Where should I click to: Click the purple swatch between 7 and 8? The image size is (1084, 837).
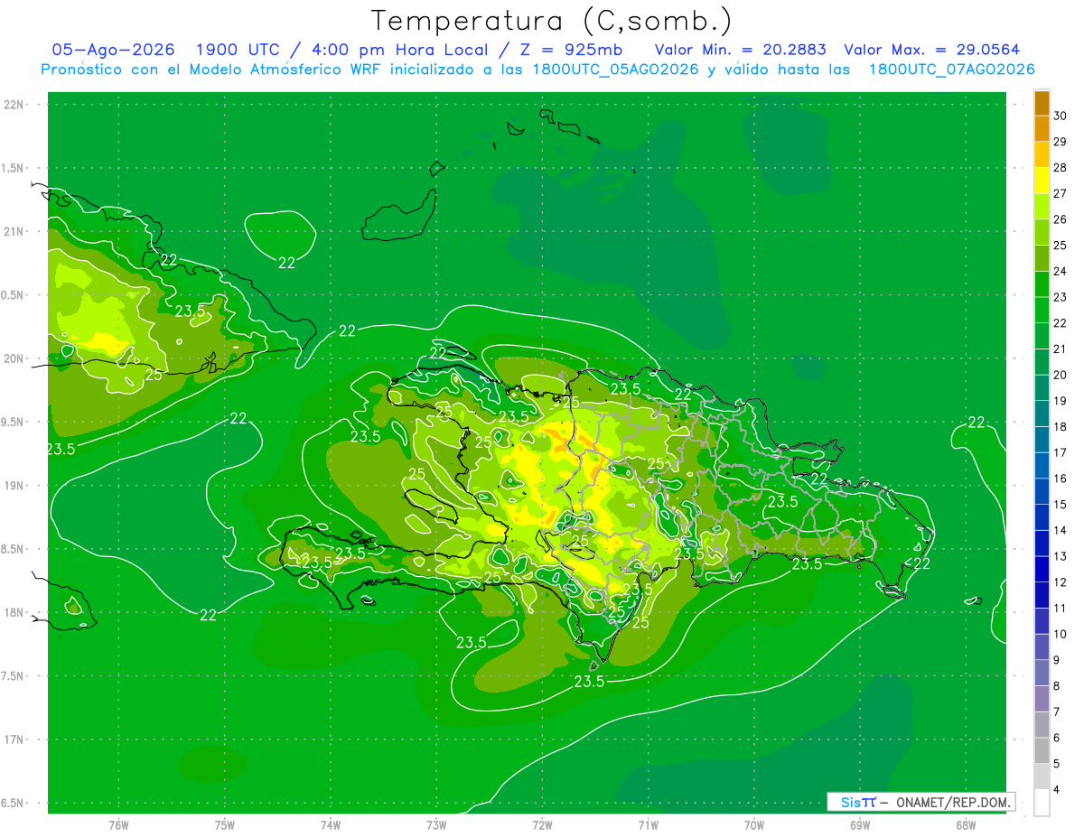pyautogui.click(x=1042, y=699)
